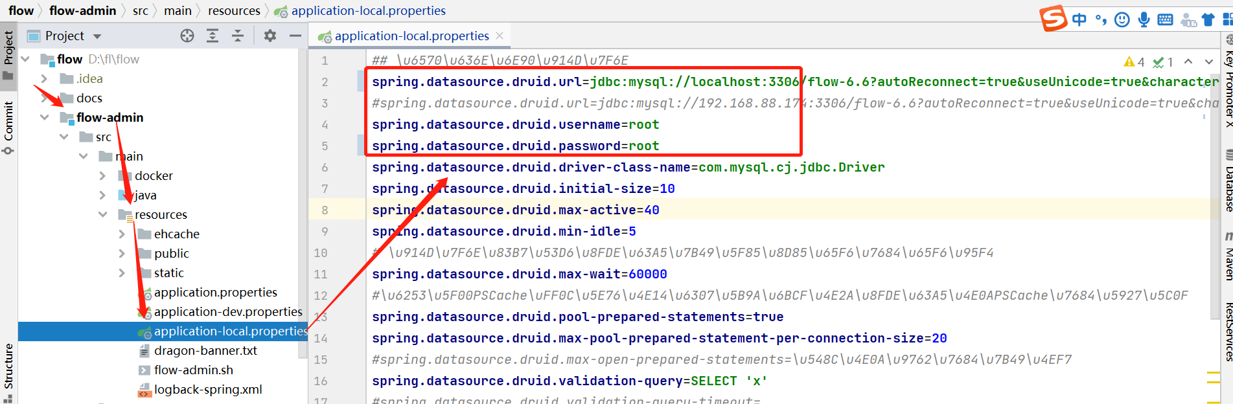Click the max-wait=60000 property line
Viewport: 1233px width, 404px height.
(x=519, y=274)
